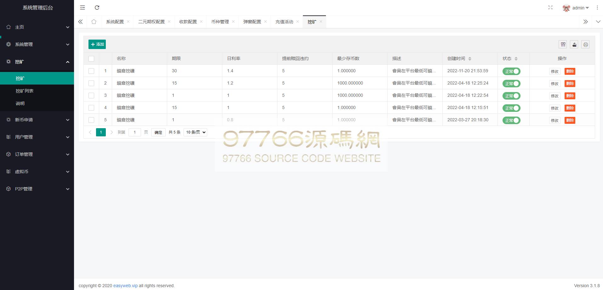Click 修改 for row 1
Screen dimensions: 603x290
pyautogui.click(x=555, y=71)
